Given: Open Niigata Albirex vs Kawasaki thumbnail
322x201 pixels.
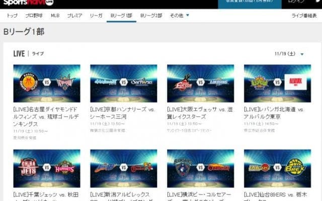Looking at the screenshot, I should click(124, 168).
